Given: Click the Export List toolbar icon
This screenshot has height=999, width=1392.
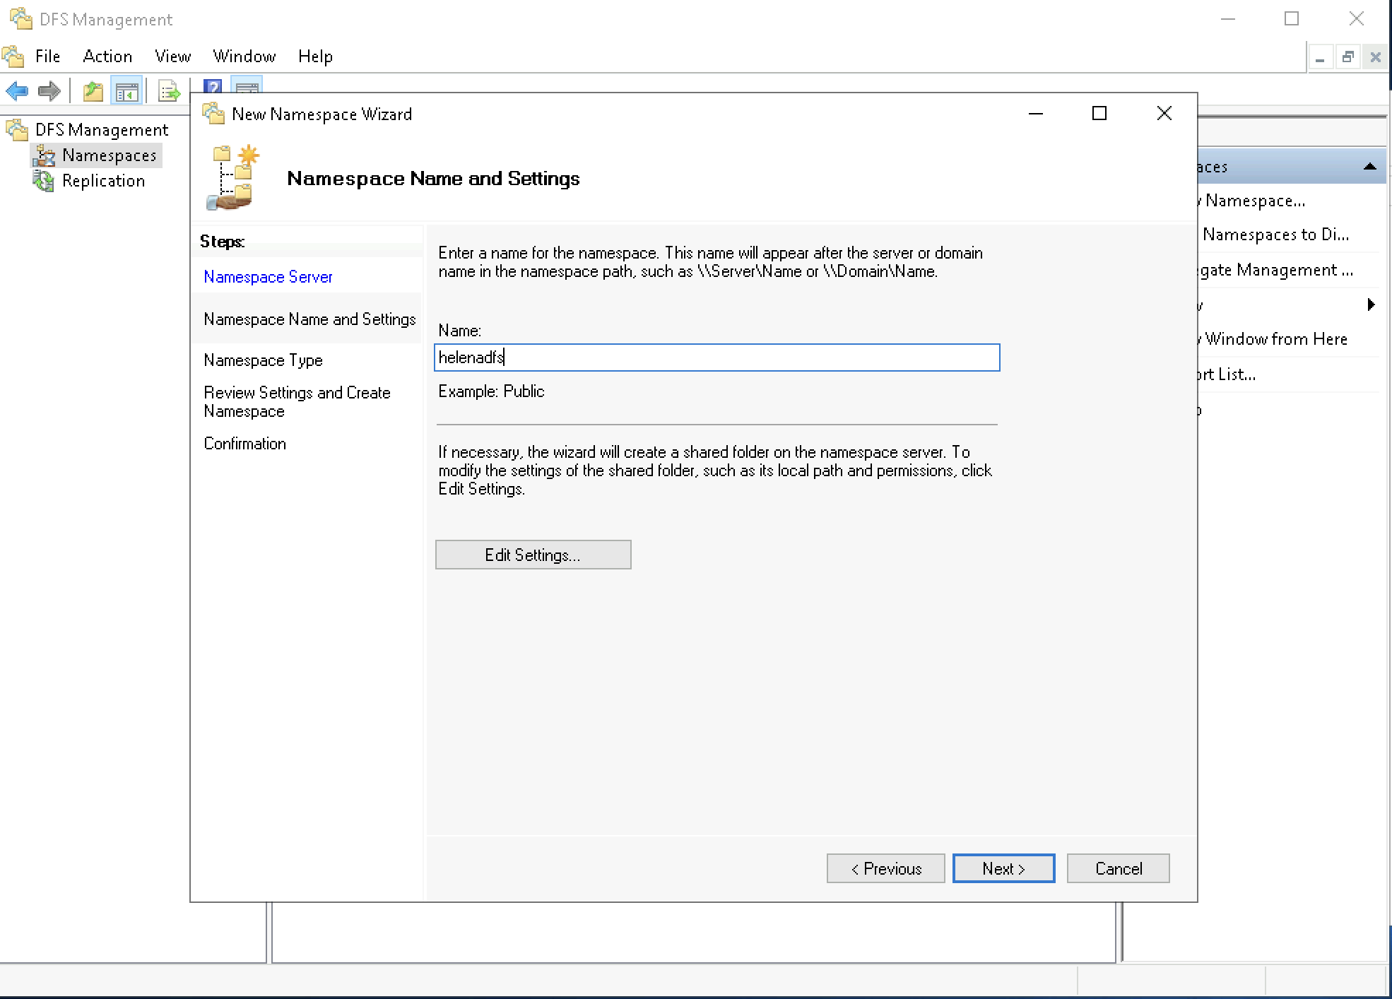Looking at the screenshot, I should 169,91.
